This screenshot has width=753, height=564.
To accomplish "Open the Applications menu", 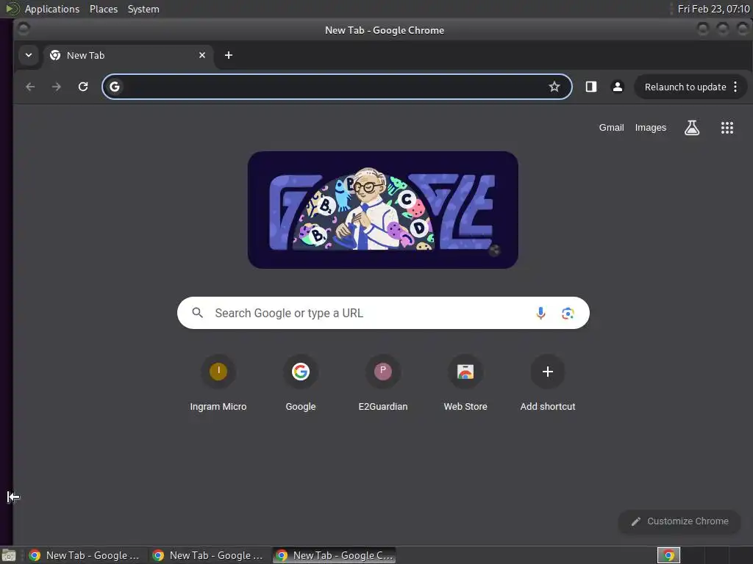I will point(52,9).
